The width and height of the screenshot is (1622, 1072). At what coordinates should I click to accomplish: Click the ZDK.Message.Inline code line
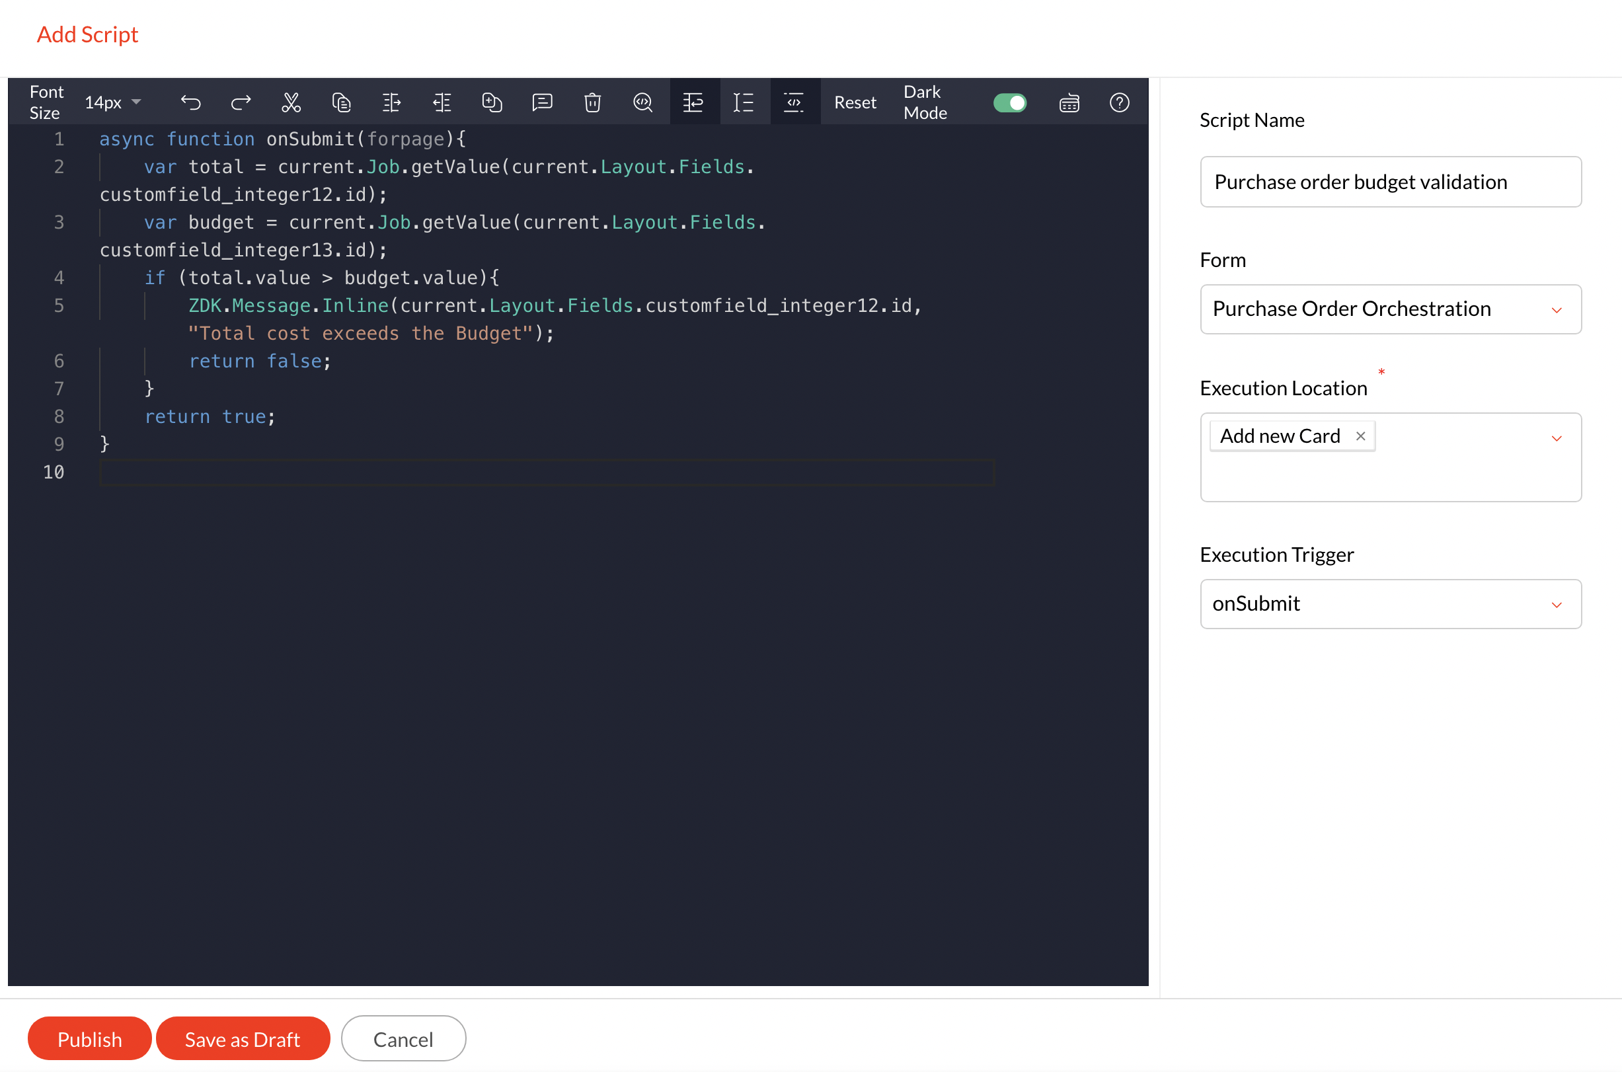(x=555, y=305)
